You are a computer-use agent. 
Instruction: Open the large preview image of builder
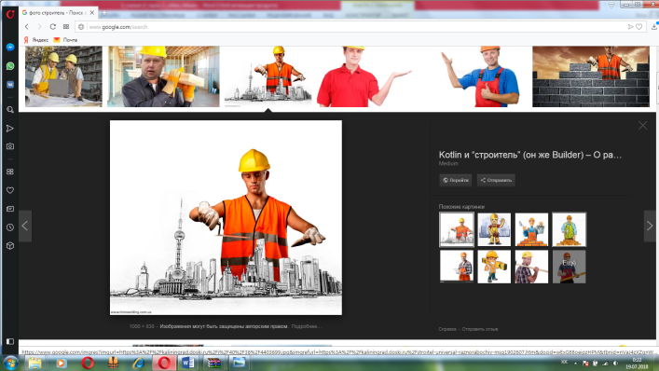[226, 217]
